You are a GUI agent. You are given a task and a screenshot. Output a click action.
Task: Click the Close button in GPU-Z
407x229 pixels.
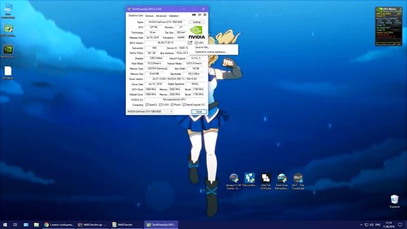(x=199, y=111)
